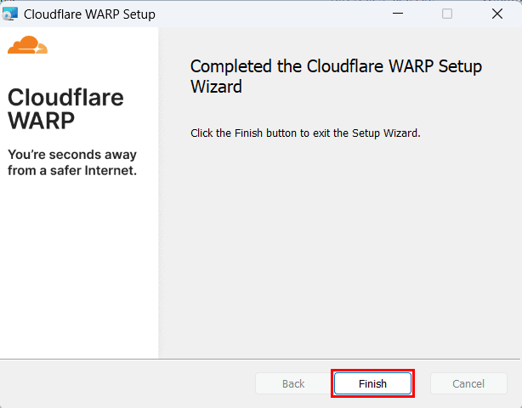The image size is (522, 408).
Task: Click empty gray area of the right content panel
Action: click(339, 250)
